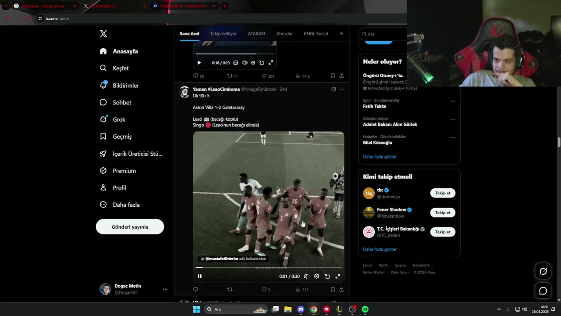Expand the browser tab search dropdown

pos(6,6)
